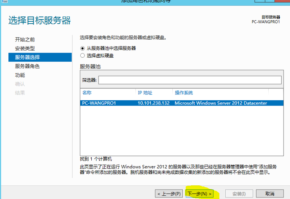
Task: Sort server pool by 操作系统 column header
Action: [x=184, y=93]
